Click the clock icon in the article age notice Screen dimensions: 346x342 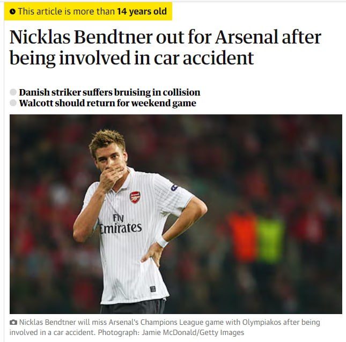point(13,11)
